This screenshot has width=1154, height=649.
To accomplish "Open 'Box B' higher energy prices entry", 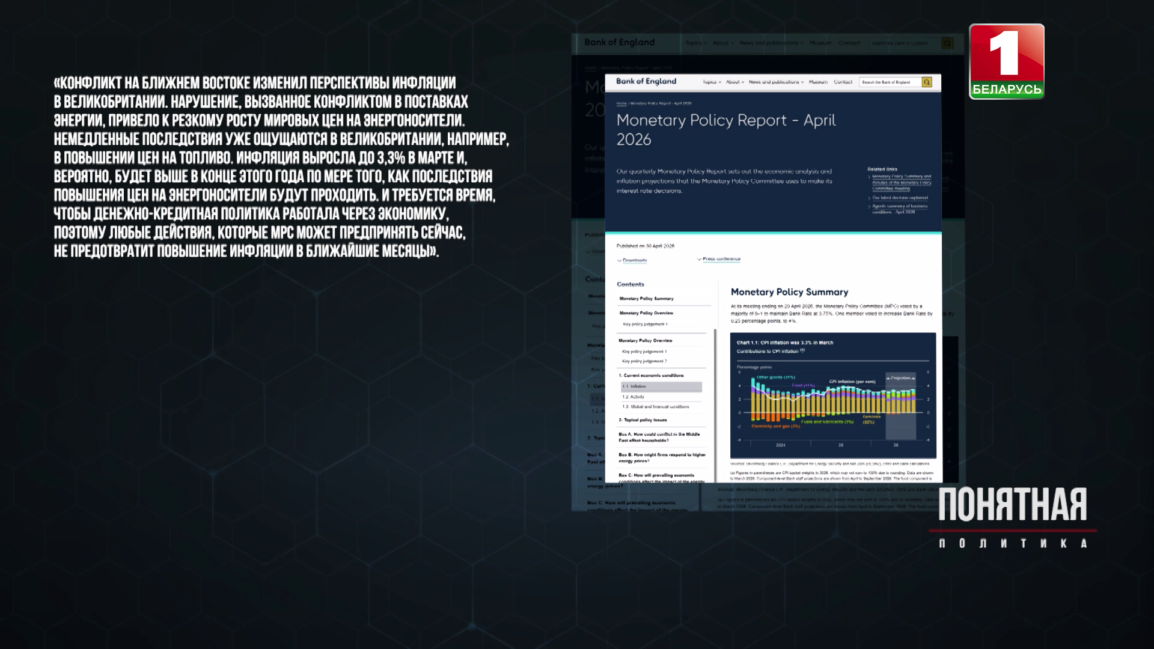I will pos(662,458).
